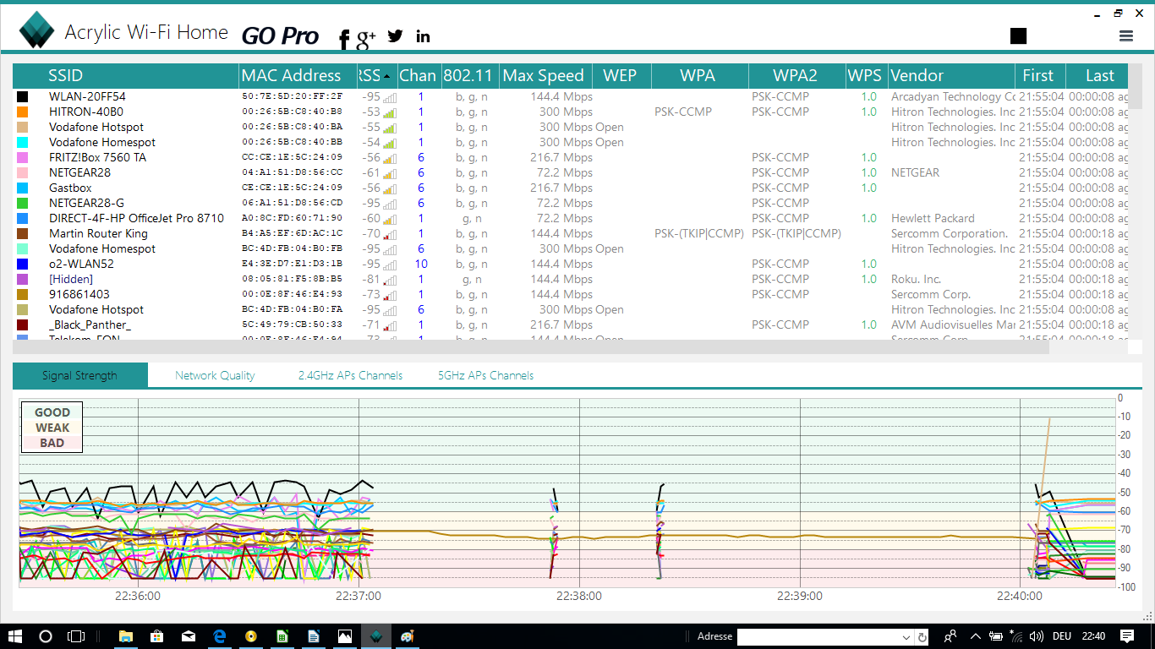This screenshot has width=1155, height=649.
Task: Open Task View in the taskbar
Action: tap(76, 636)
